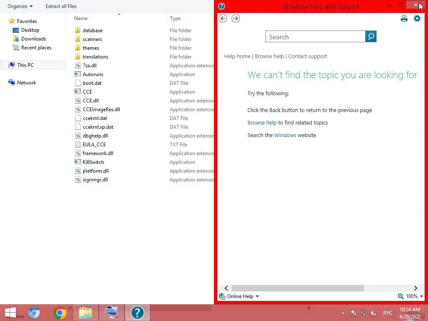
Task: Open the database folder
Action: [92, 30]
